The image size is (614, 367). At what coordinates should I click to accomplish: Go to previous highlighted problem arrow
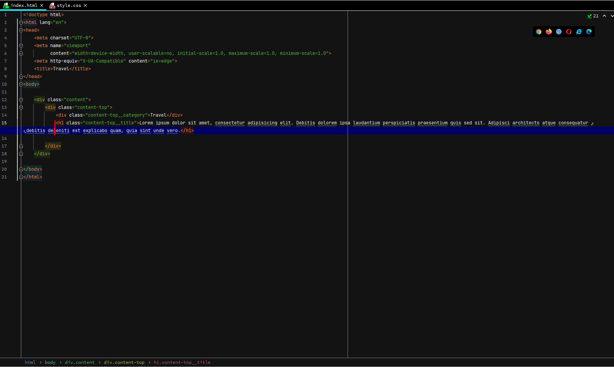pos(604,16)
